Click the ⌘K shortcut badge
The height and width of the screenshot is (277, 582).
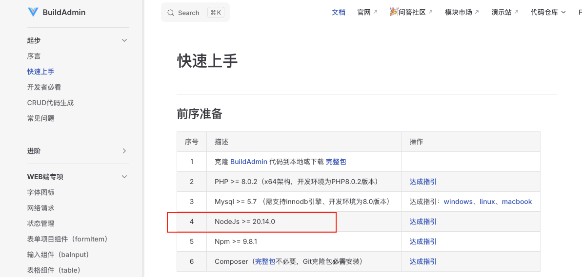coord(216,13)
